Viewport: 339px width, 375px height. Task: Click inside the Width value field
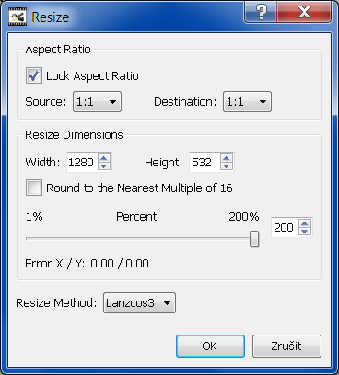[82, 162]
